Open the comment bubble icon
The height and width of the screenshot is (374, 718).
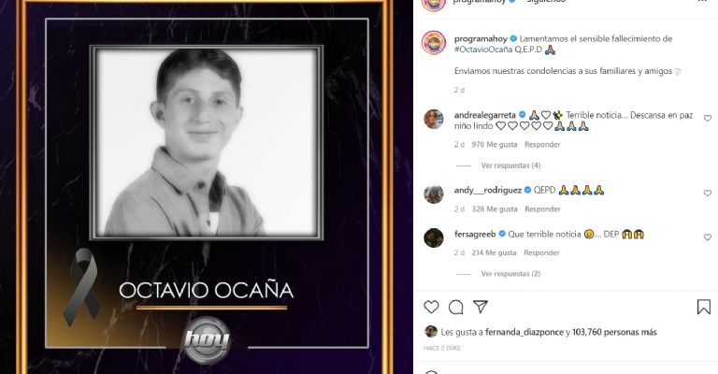pyautogui.click(x=455, y=308)
